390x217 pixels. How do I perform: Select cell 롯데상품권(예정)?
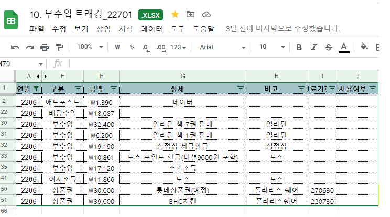coord(182,190)
